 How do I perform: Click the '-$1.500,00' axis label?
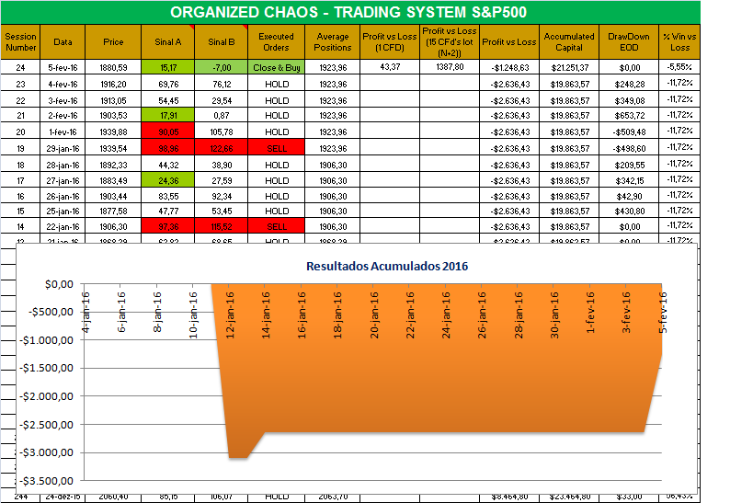[47, 368]
